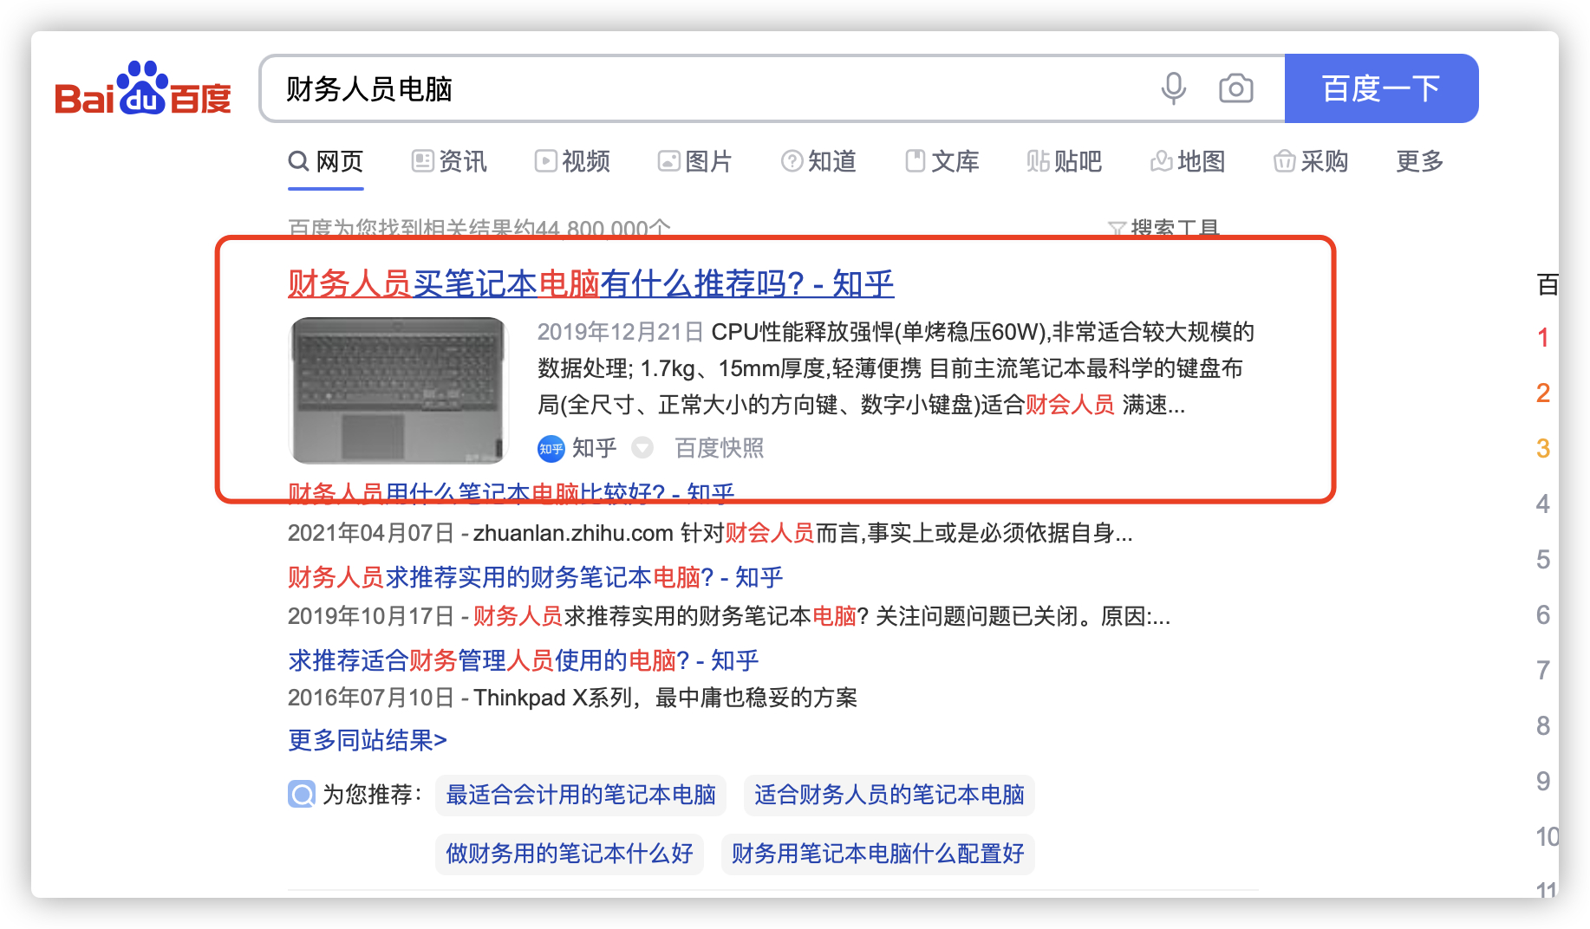
Task: Click the 为您推荐 search icon
Action: tap(302, 794)
